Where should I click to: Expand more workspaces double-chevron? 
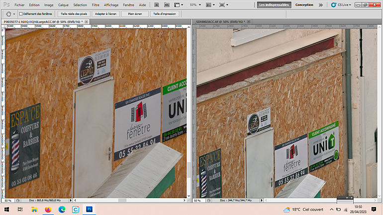[321, 5]
